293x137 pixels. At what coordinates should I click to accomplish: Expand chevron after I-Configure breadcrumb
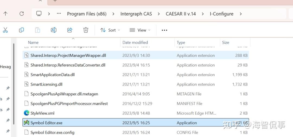pyautogui.click(x=241, y=14)
